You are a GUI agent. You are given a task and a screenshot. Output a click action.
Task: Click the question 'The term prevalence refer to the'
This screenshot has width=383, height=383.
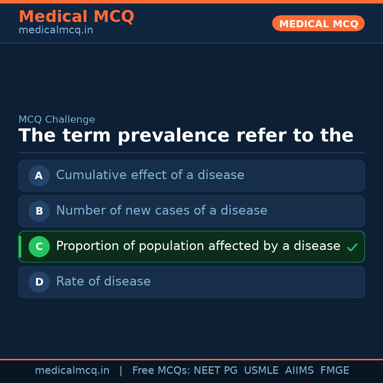coord(186,136)
